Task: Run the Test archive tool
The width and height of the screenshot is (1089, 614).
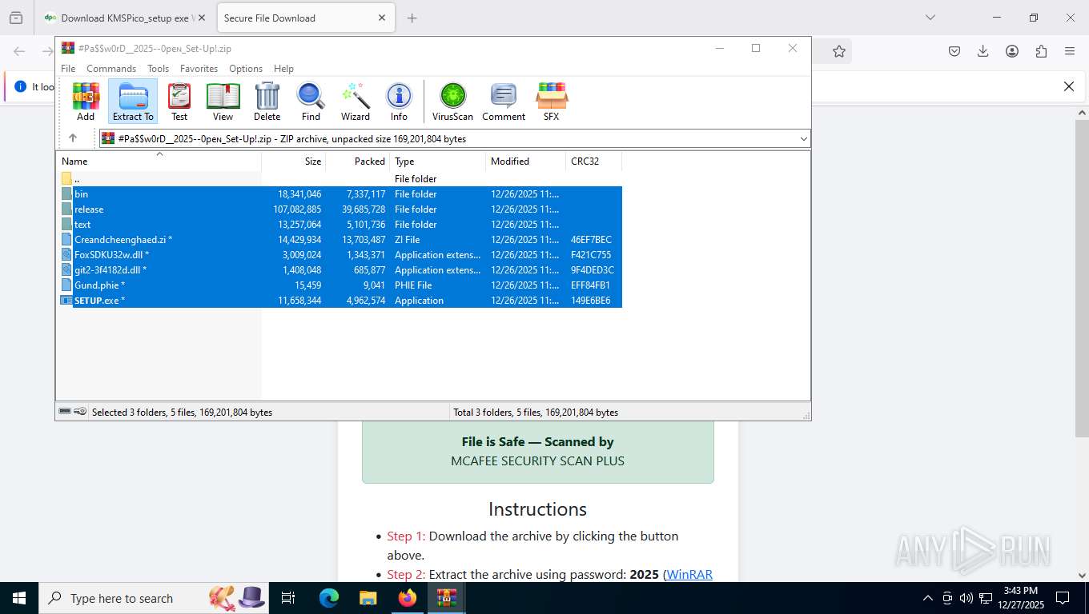Action: pyautogui.click(x=179, y=102)
